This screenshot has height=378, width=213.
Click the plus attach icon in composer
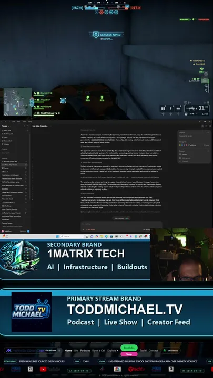83,230
